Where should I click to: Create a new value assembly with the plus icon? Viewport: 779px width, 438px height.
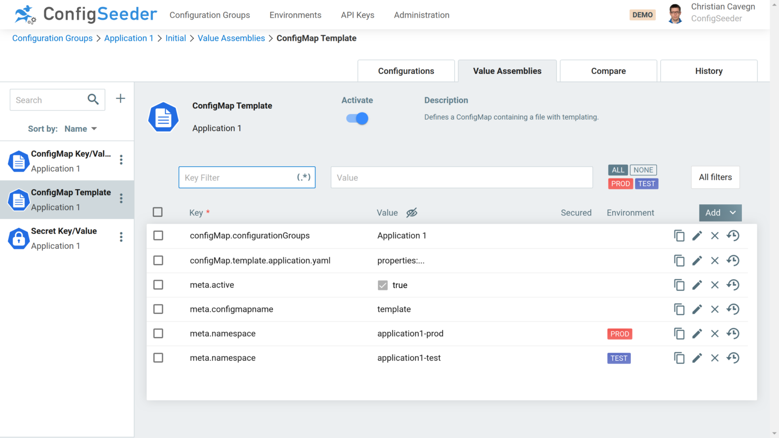pyautogui.click(x=120, y=99)
